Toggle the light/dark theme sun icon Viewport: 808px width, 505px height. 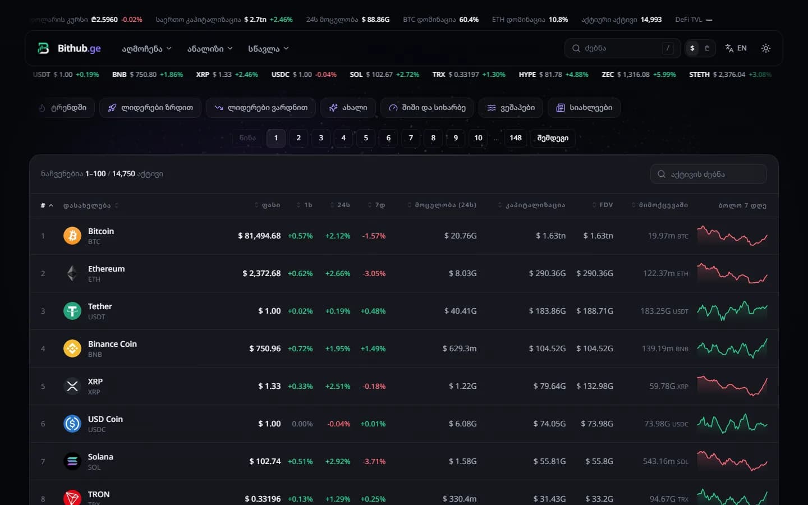tap(766, 48)
